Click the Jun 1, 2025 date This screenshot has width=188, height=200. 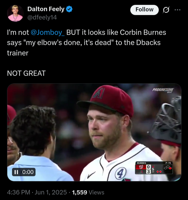tap(51, 192)
